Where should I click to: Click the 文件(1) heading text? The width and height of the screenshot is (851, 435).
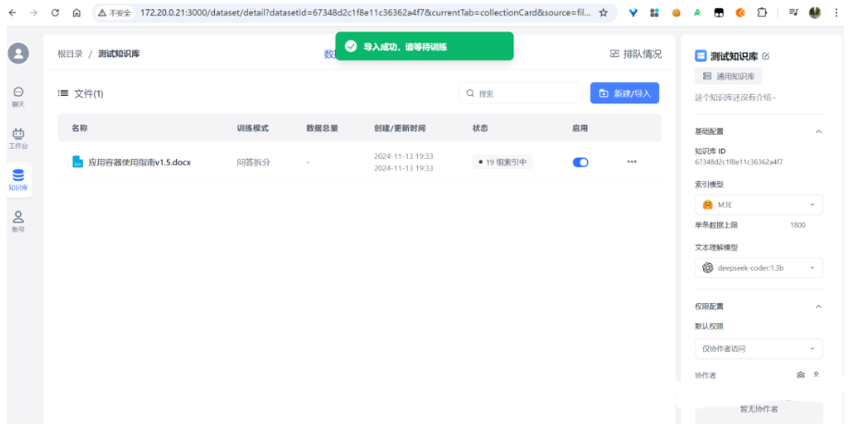[89, 94]
